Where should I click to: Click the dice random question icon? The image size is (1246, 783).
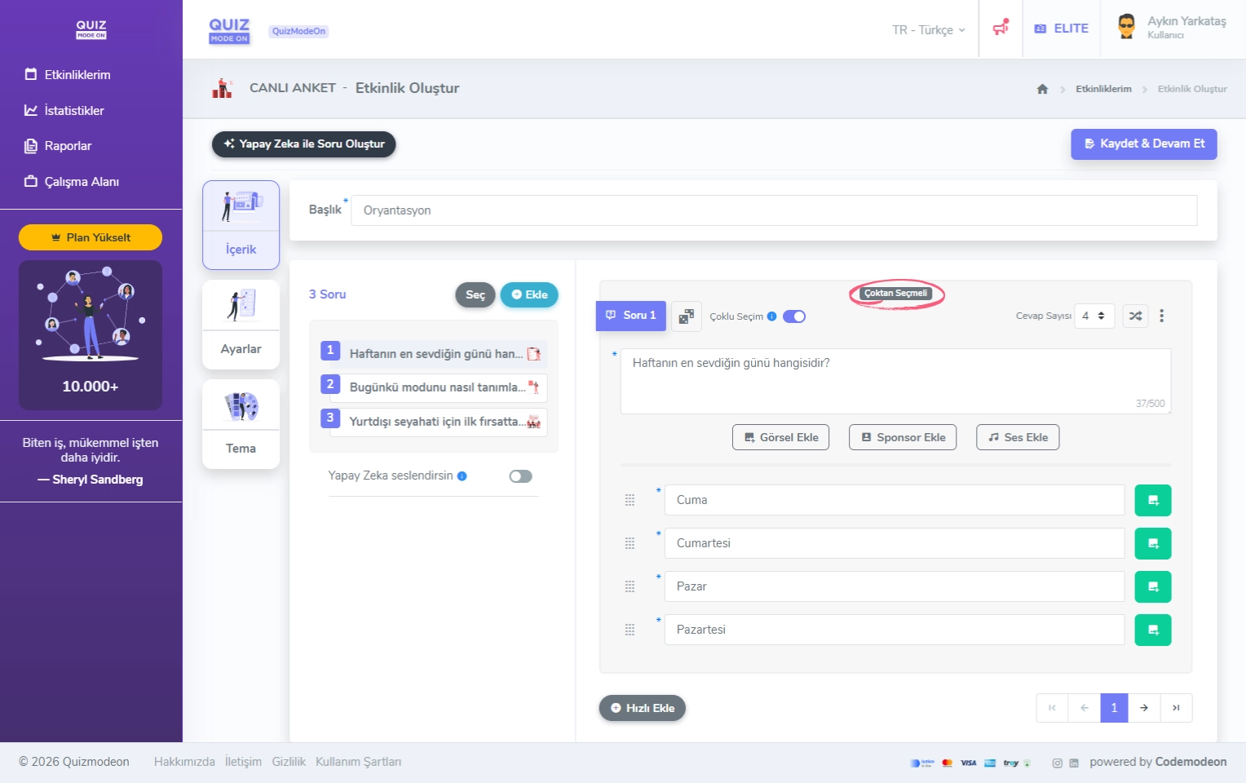click(687, 316)
